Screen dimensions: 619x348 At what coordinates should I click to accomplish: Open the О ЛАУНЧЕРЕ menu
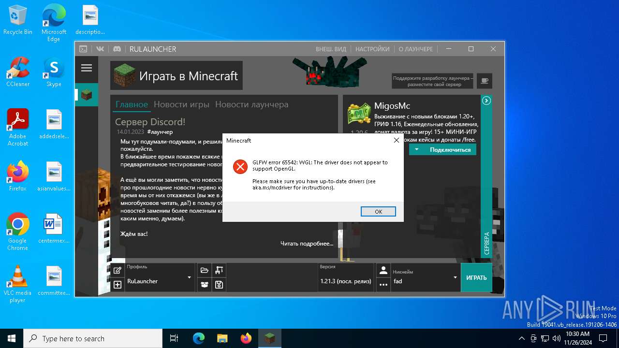coord(416,49)
